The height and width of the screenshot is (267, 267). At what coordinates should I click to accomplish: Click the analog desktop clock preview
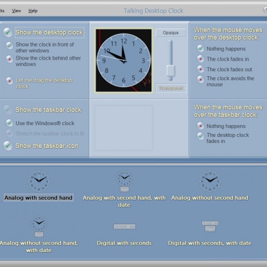click(123, 60)
